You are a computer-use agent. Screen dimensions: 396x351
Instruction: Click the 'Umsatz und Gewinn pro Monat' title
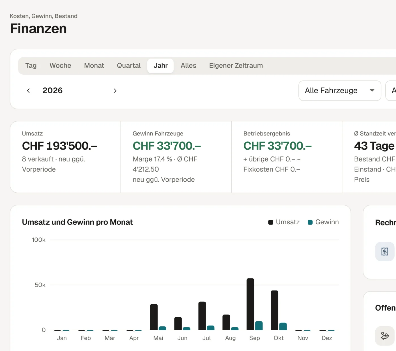[x=77, y=222]
